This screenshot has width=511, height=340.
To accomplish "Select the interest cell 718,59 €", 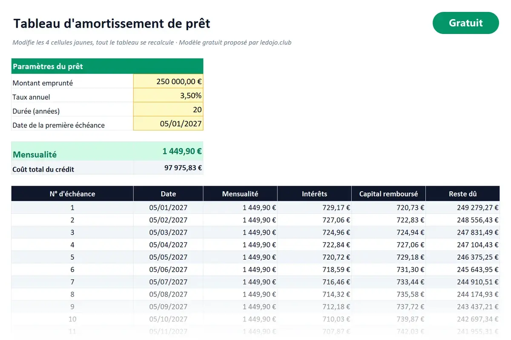I will point(314,269).
